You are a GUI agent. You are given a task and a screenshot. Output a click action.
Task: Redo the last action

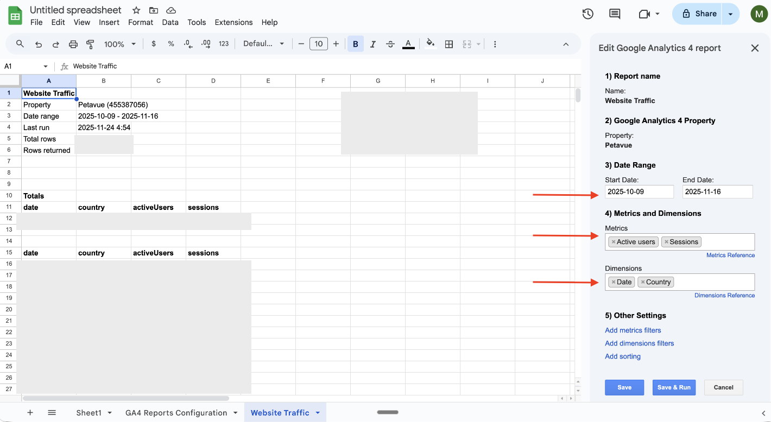point(56,44)
